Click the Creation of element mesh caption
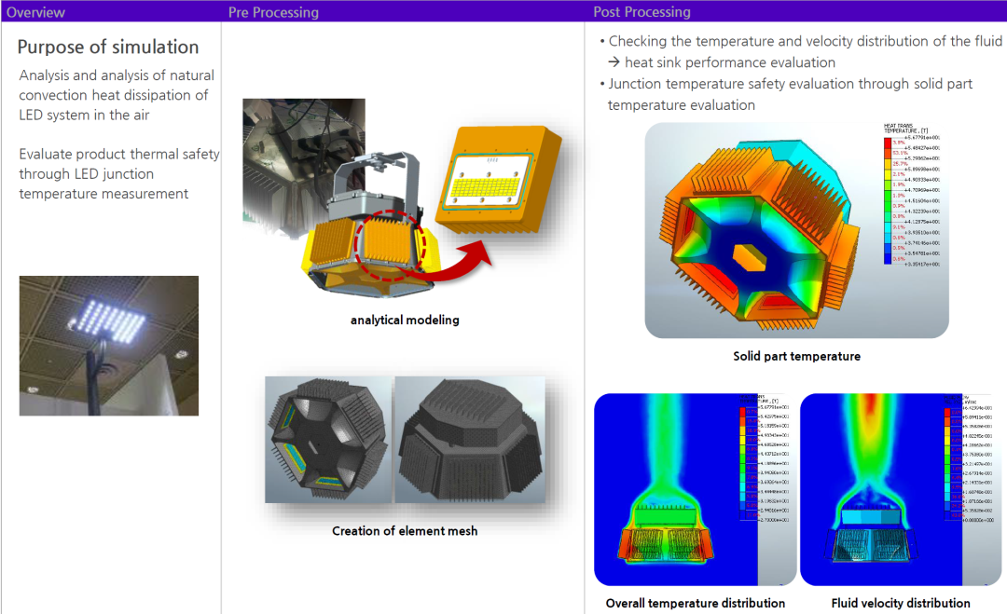 [405, 531]
